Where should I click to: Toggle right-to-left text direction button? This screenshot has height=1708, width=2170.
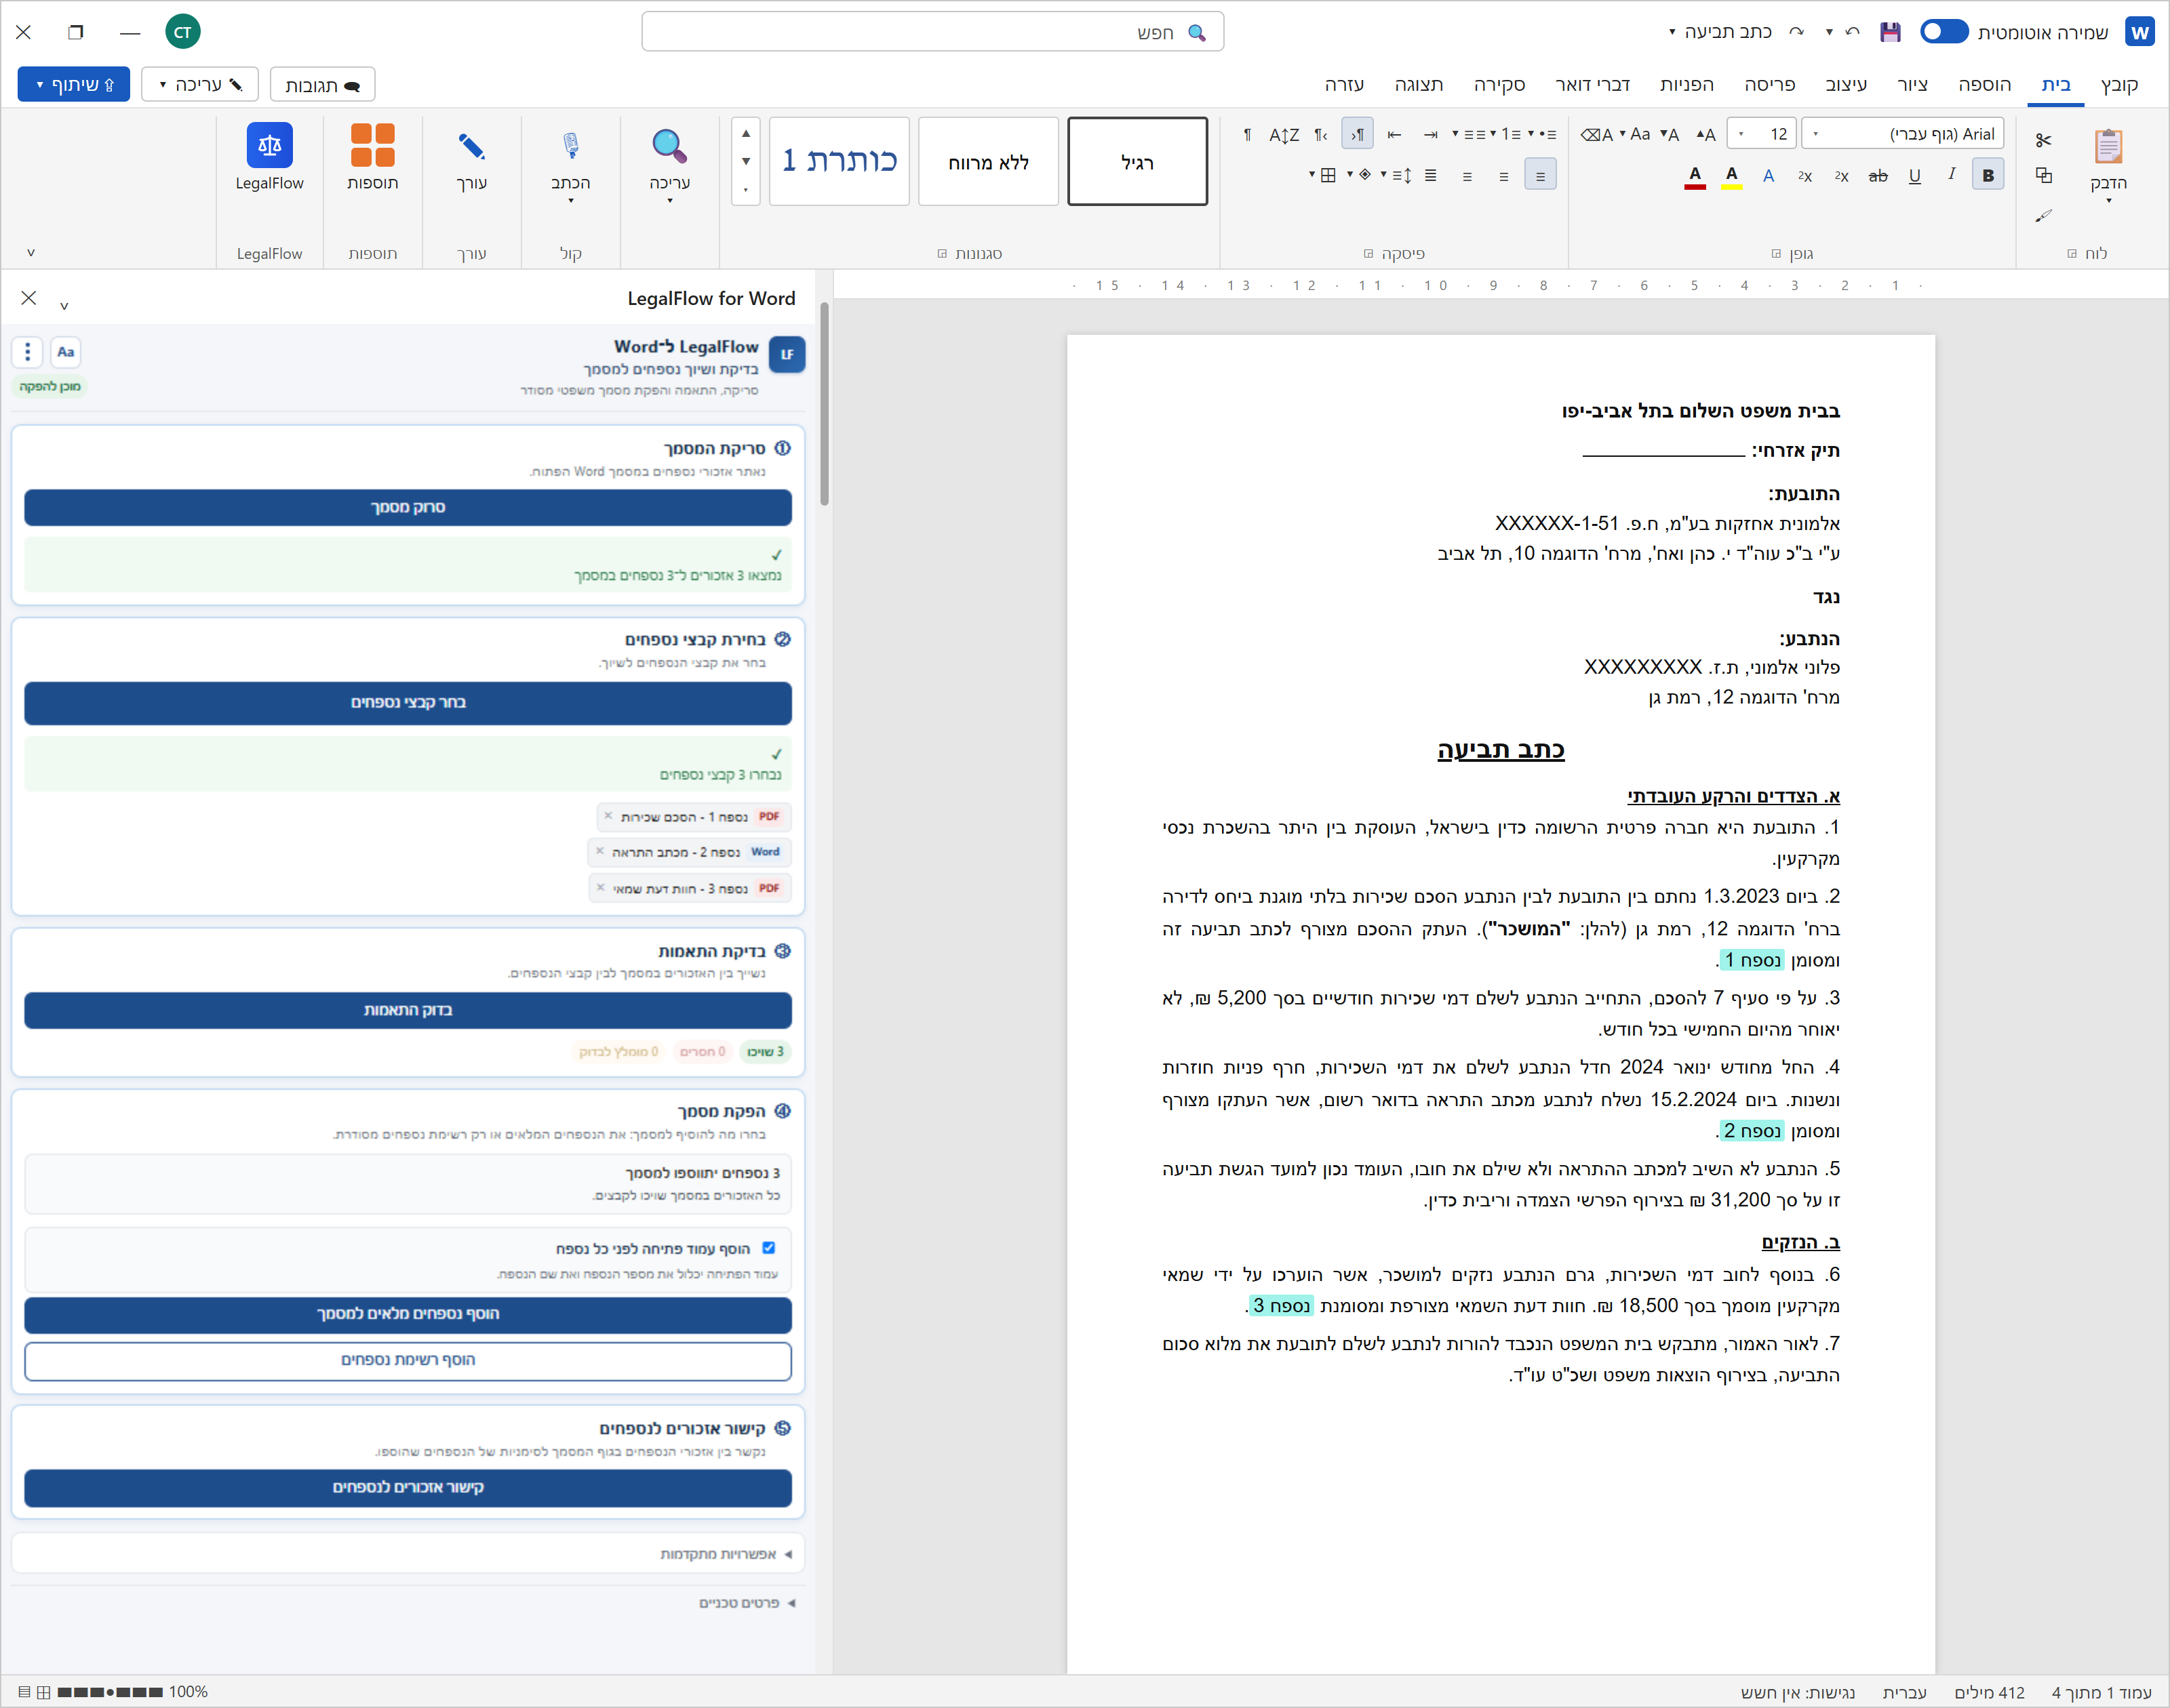pos(1357,134)
